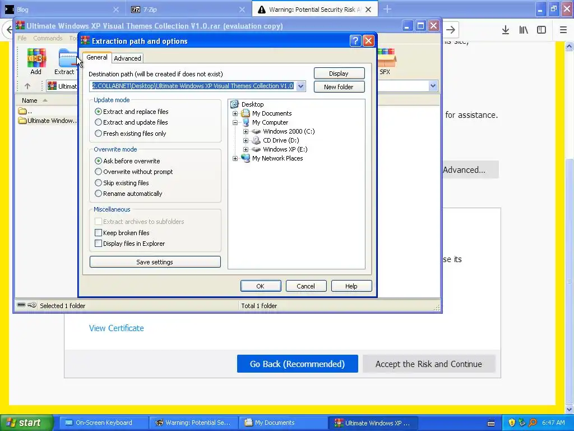
Task: Open the Firefox library icon
Action: coord(524,30)
